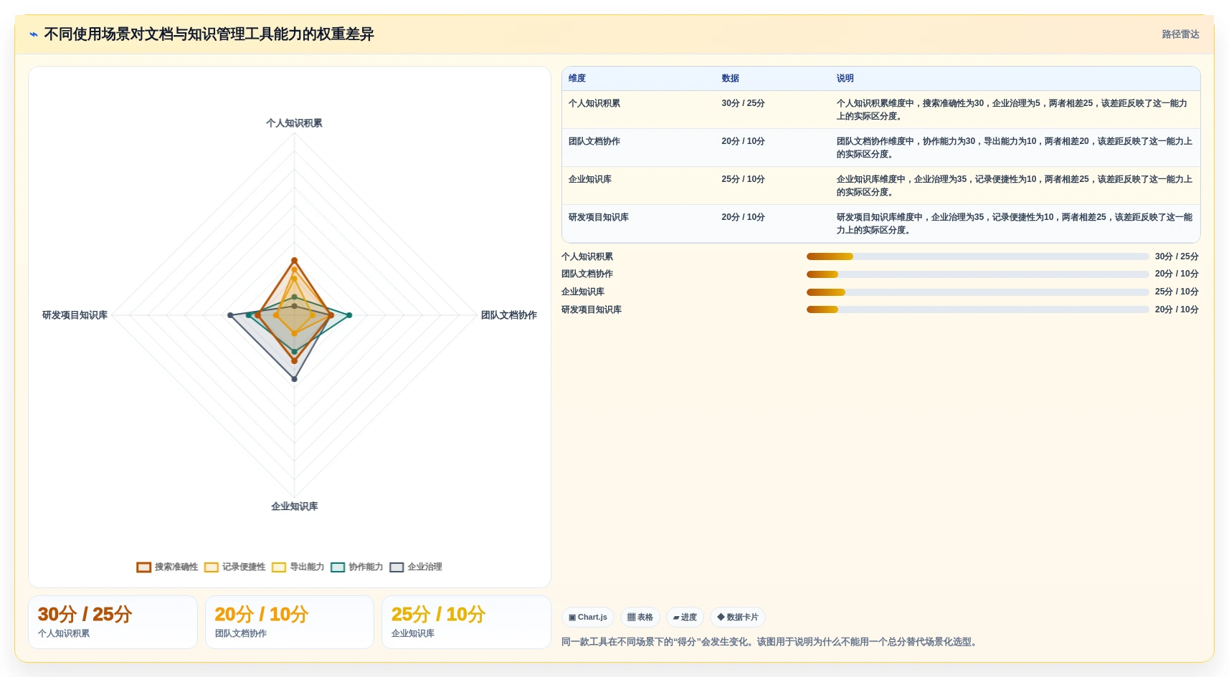1229x677 pixels.
Task: Click the 表格 tag
Action: (640, 617)
